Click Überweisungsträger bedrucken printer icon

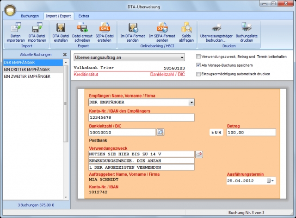[216, 28]
